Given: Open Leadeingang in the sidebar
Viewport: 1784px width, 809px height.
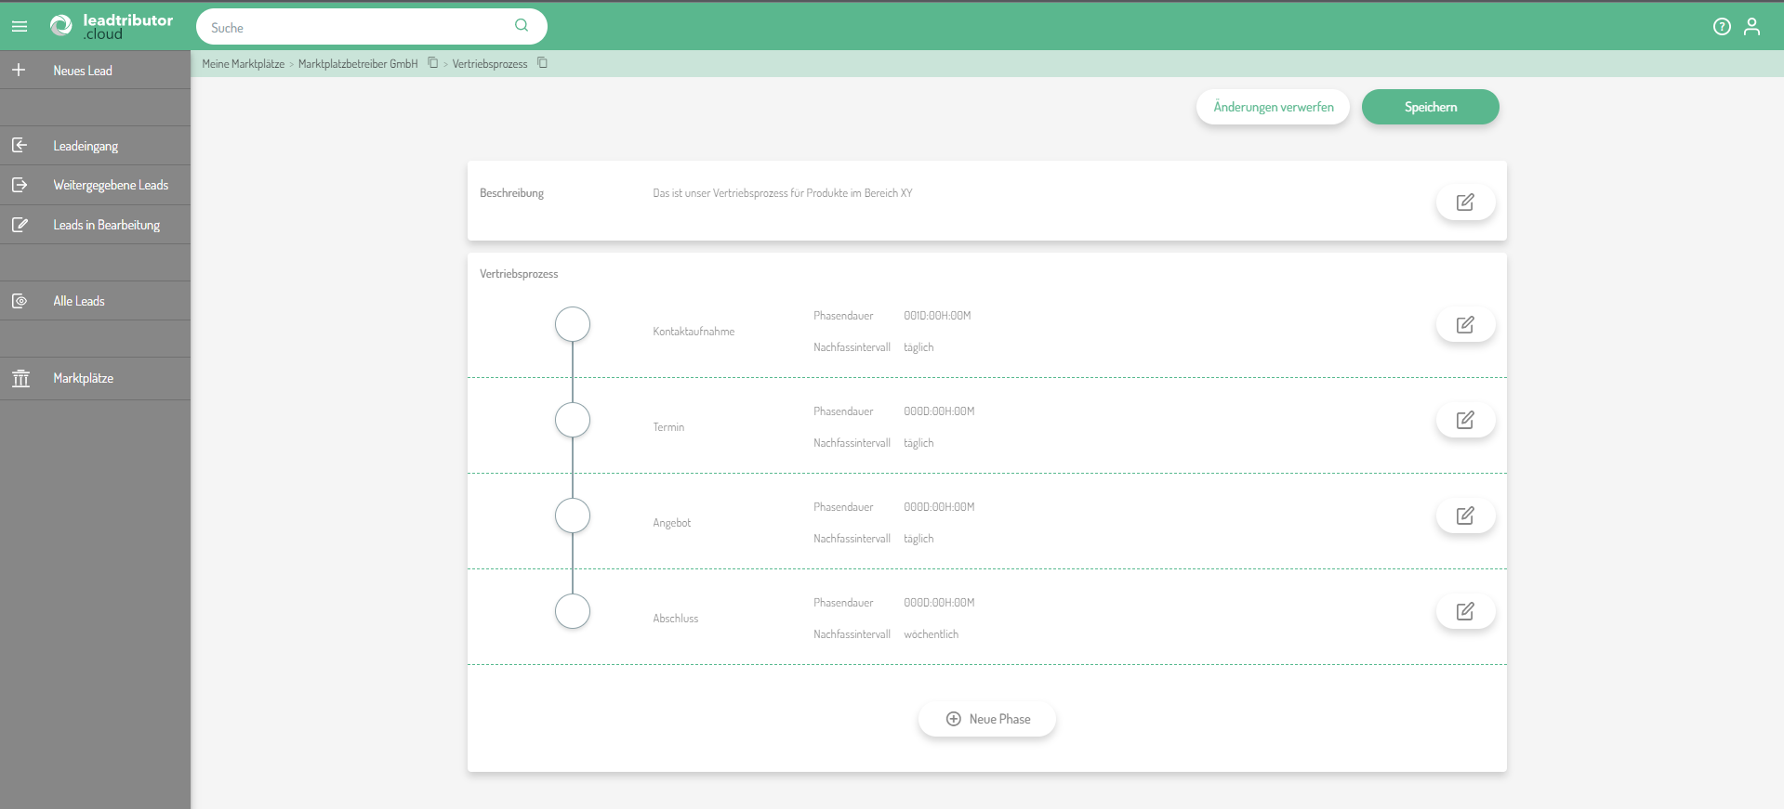Looking at the screenshot, I should tap(86, 146).
